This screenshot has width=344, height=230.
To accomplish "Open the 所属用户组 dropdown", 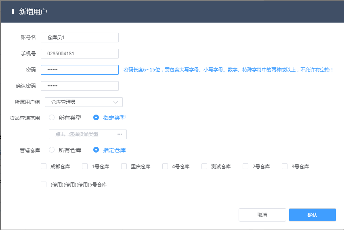I will pyautogui.click(x=84, y=102).
